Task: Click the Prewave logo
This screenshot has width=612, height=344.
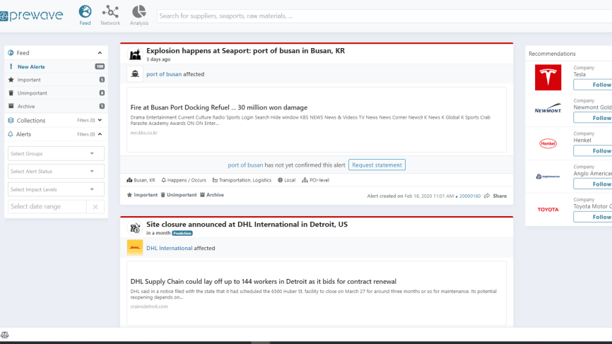Action: [x=32, y=16]
